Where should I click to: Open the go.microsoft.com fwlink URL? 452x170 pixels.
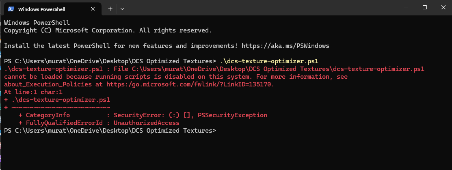[x=190, y=84]
